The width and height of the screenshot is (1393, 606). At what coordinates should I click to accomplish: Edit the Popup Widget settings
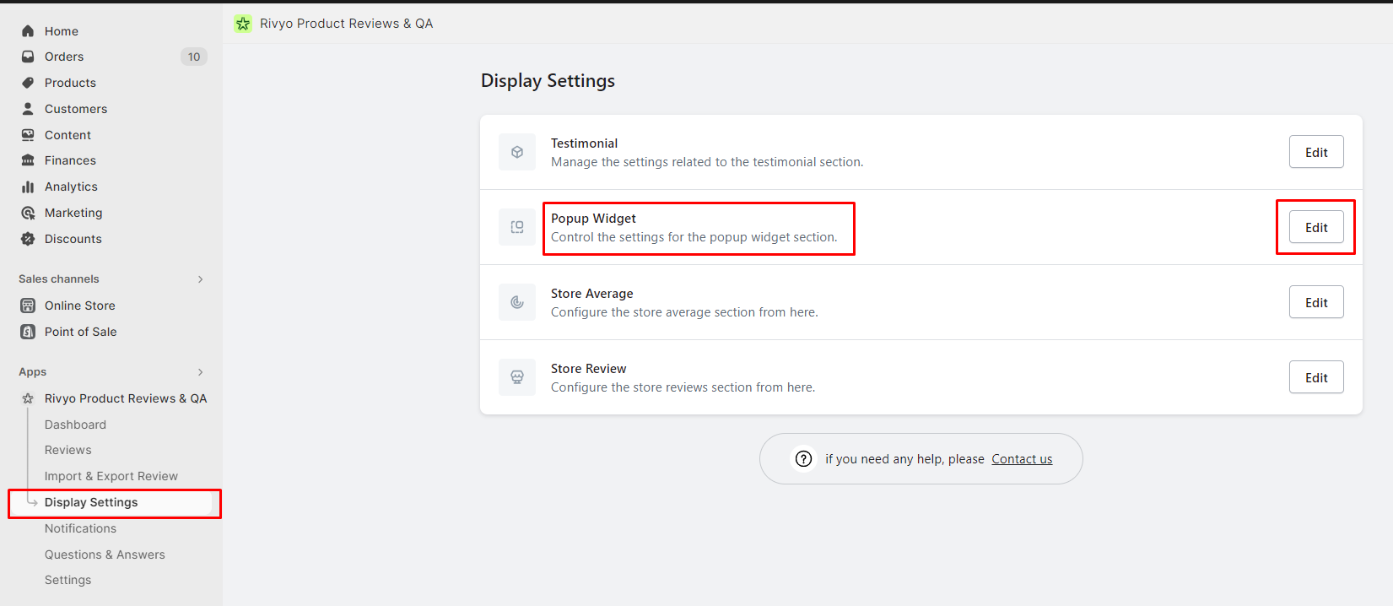click(x=1315, y=226)
